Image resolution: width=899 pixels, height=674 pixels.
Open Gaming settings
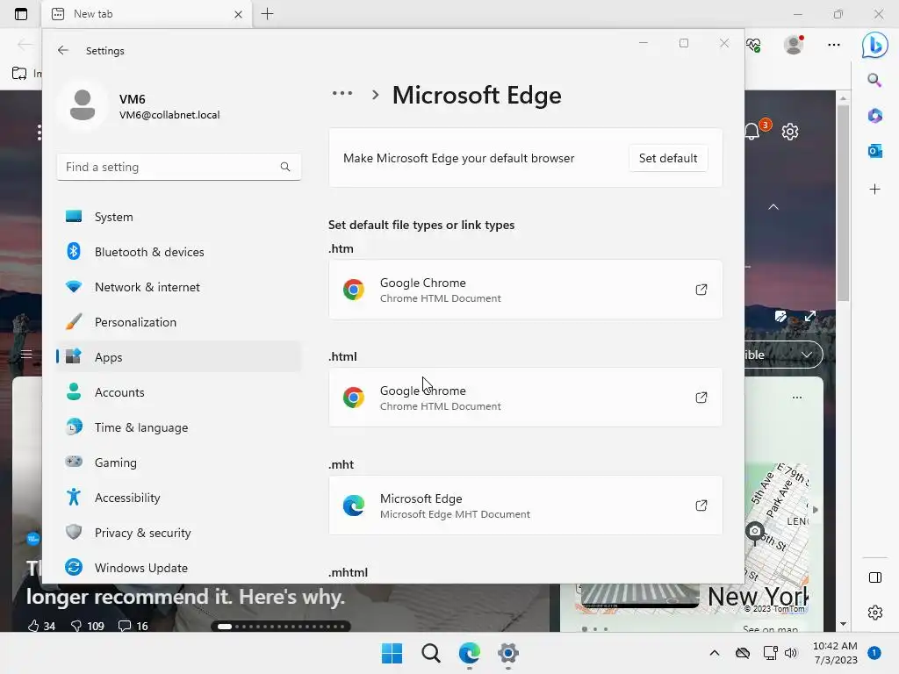[179, 462]
